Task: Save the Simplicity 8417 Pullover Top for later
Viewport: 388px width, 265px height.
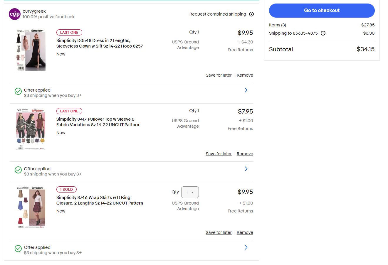Action: [219, 154]
